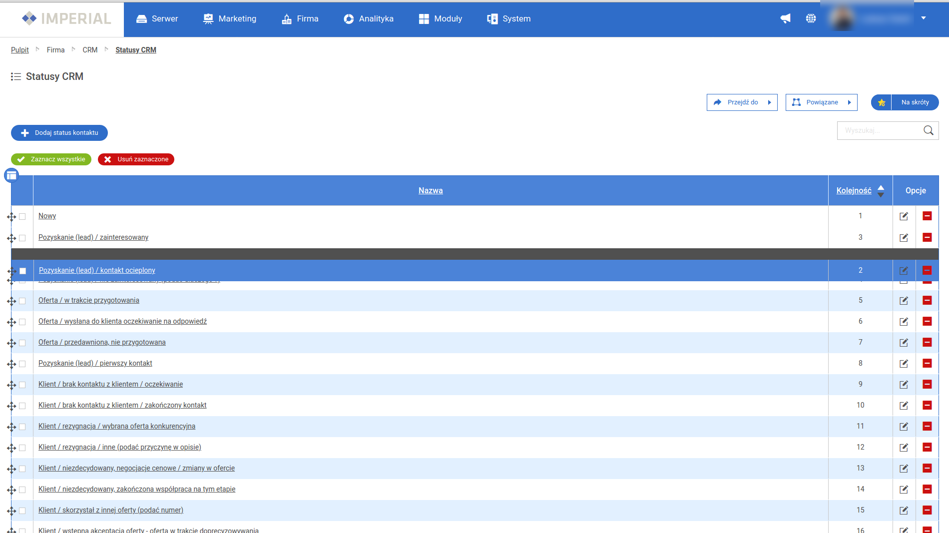Open the globe language icon
Viewport: 949px width, 533px height.
[x=811, y=18]
